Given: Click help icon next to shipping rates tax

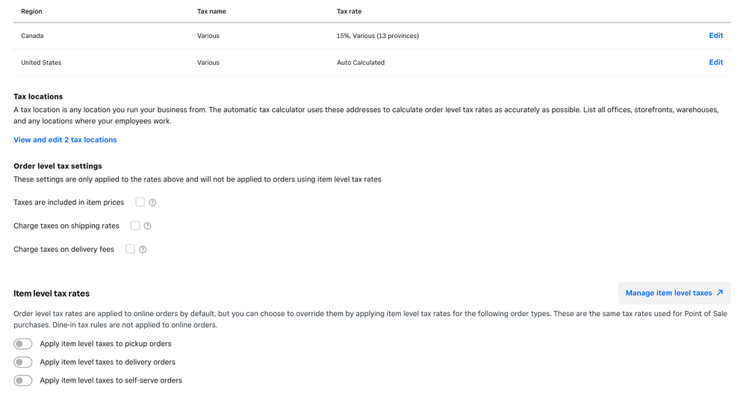Looking at the screenshot, I should 147,226.
